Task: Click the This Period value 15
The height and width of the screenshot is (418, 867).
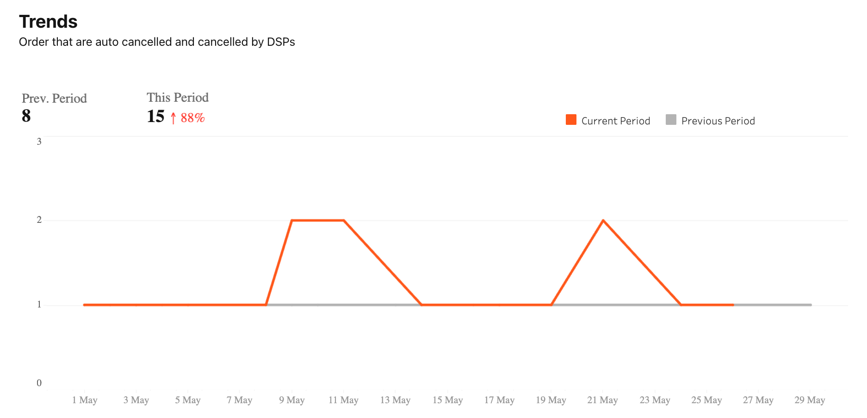Action: click(x=155, y=117)
